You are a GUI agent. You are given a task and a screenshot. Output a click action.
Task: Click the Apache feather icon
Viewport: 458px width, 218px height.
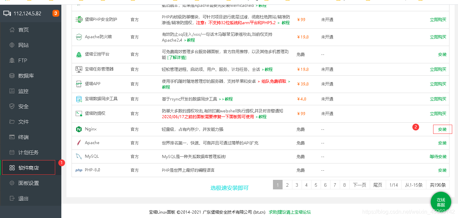pos(79,143)
